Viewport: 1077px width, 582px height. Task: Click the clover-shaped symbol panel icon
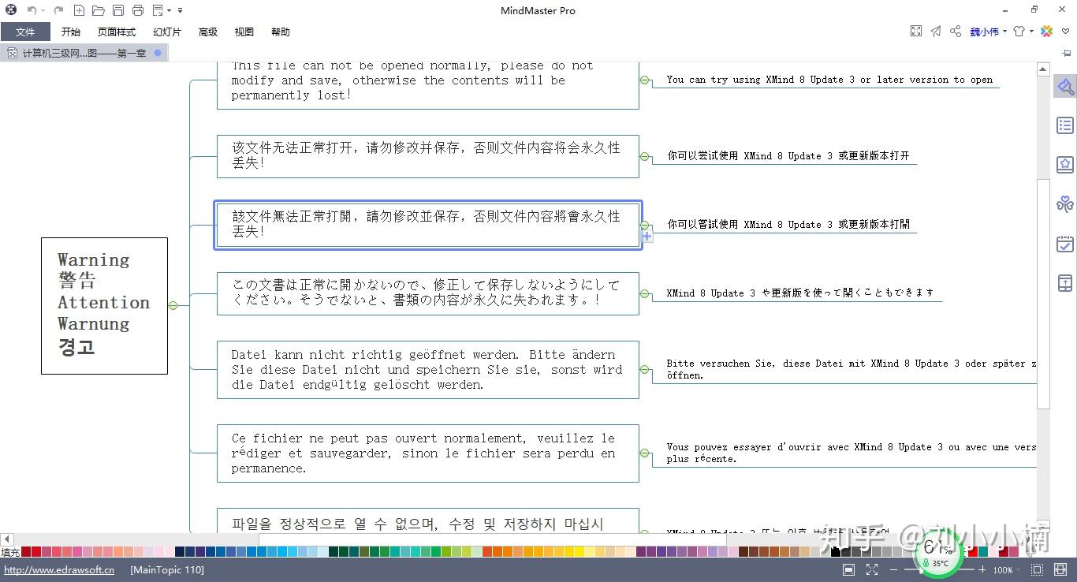pyautogui.click(x=1065, y=203)
